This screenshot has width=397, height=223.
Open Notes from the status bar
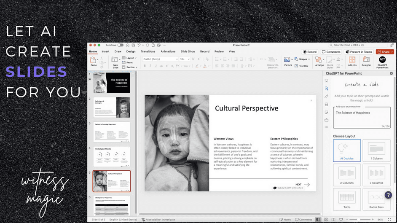(x=285, y=220)
